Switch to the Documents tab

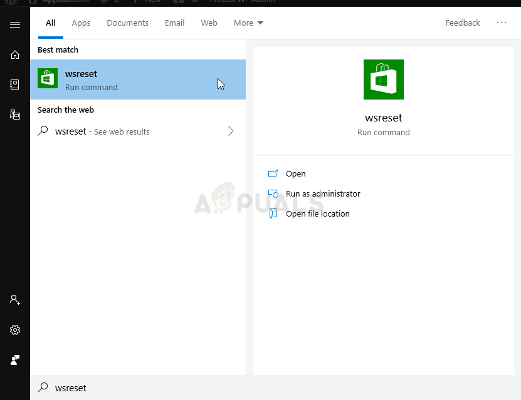click(128, 23)
